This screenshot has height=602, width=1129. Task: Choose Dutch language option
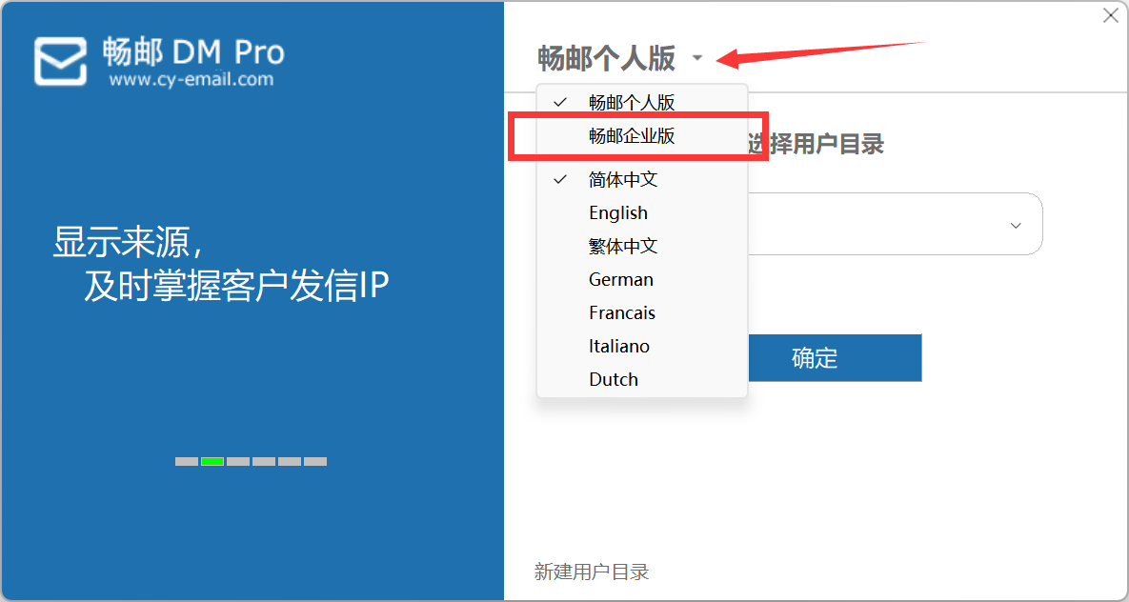(642, 379)
